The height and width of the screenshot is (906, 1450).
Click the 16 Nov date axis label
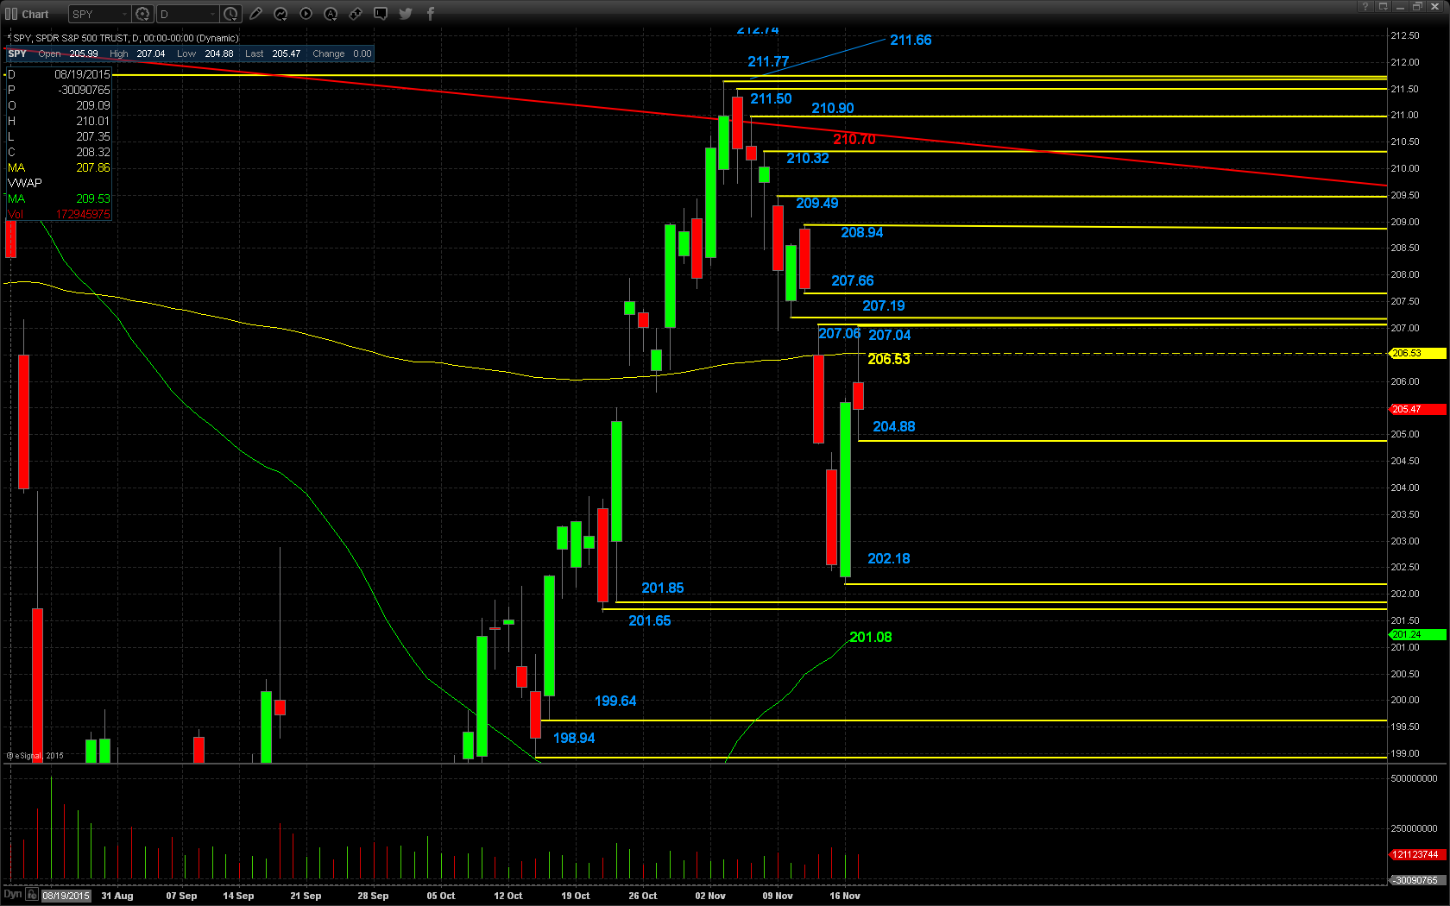(845, 896)
